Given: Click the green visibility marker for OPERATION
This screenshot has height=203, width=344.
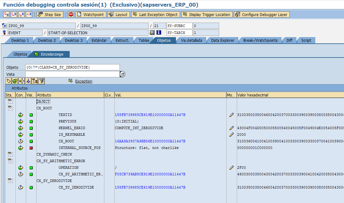Looking at the screenshot, I should tap(31, 168).
